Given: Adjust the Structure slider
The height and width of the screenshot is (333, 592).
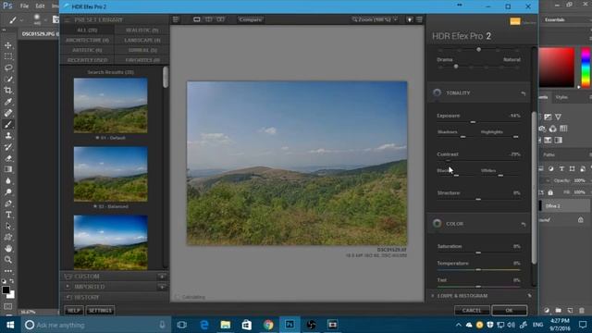Looking at the screenshot, I should point(478,199).
